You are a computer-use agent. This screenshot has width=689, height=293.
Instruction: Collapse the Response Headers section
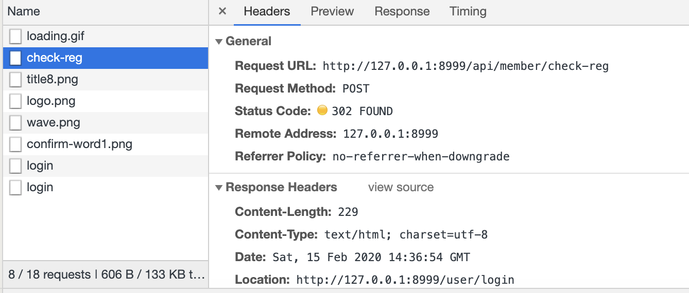(219, 188)
